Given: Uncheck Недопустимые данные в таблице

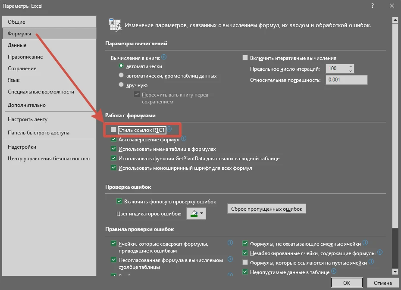Looking at the screenshot, I should point(245,272).
